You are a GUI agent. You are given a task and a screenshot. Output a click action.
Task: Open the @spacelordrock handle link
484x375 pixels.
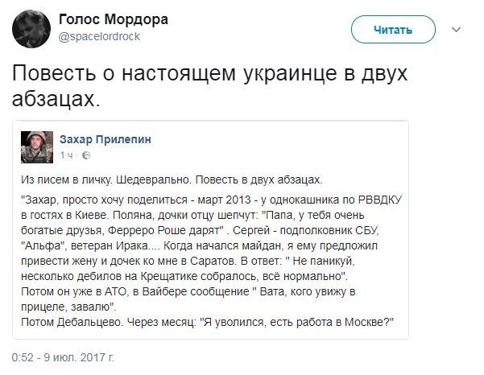point(96,36)
